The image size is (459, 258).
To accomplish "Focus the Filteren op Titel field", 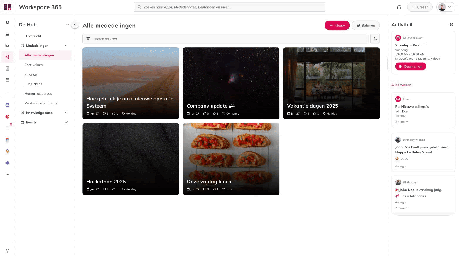I will click(225, 39).
